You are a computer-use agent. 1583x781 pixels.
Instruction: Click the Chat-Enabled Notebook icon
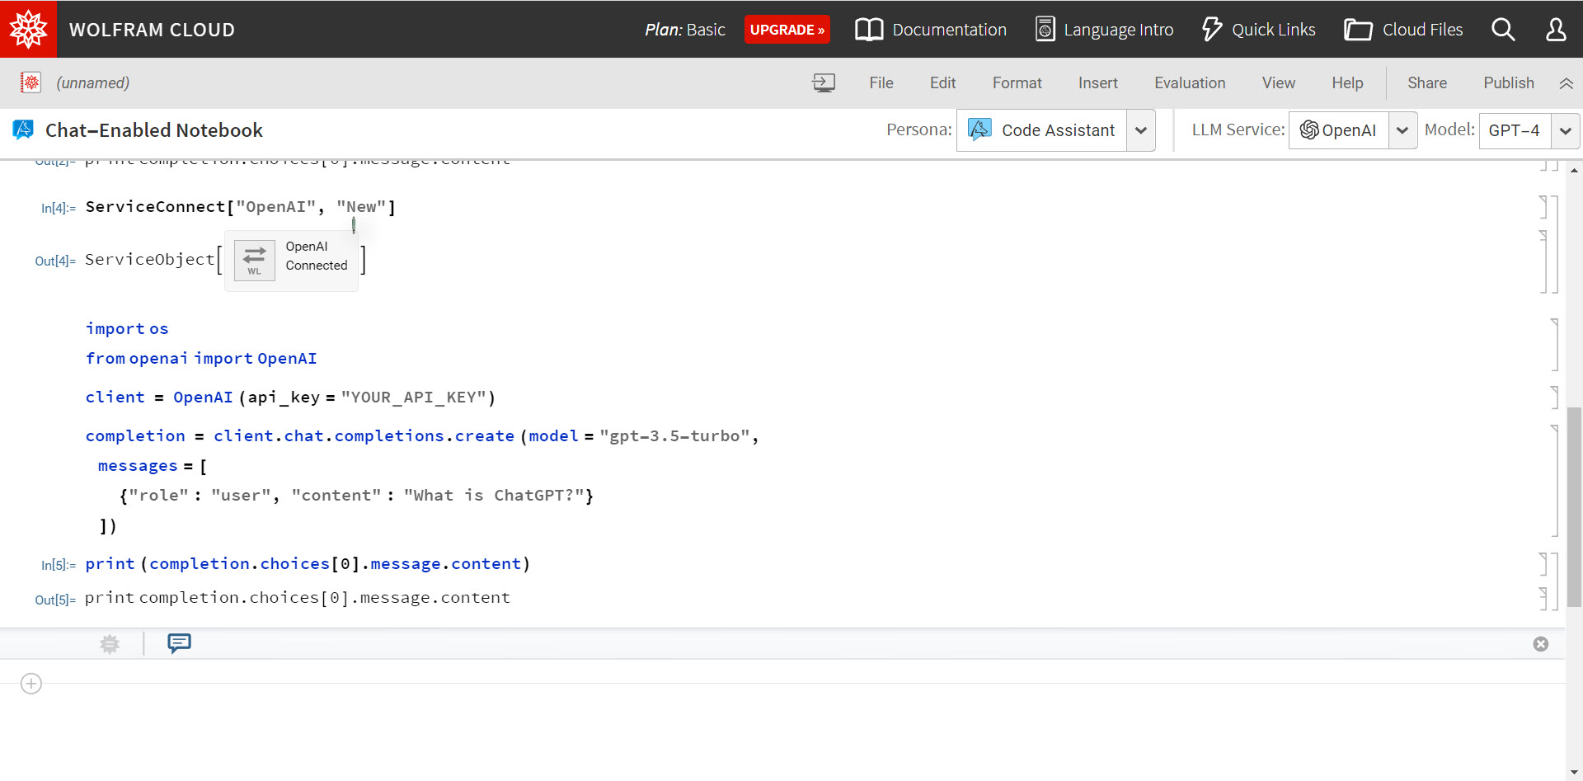[23, 129]
